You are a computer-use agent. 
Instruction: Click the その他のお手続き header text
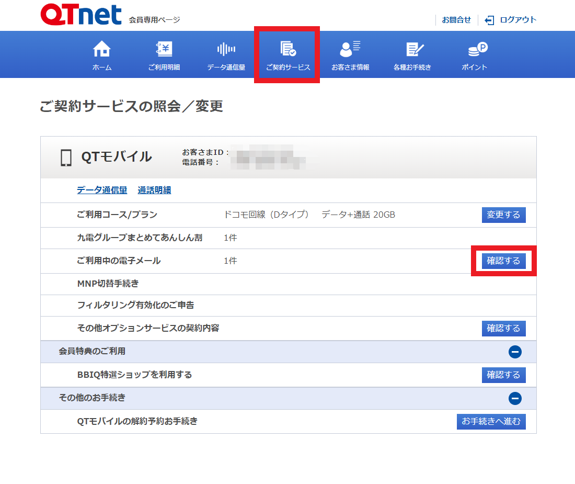92,398
